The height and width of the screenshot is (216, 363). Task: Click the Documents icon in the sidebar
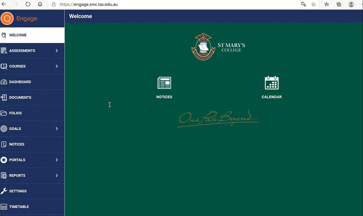(x=4, y=98)
